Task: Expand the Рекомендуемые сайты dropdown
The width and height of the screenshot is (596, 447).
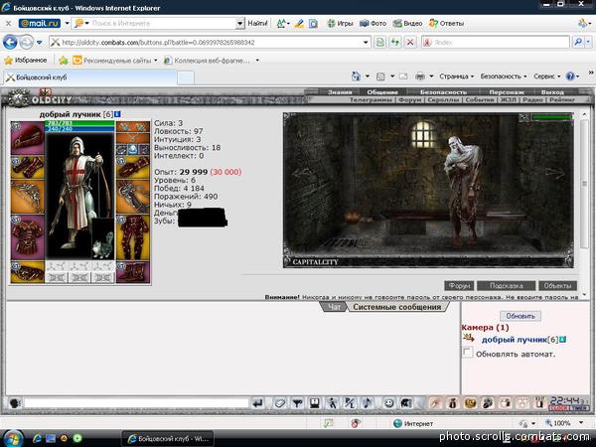Action: (156, 61)
